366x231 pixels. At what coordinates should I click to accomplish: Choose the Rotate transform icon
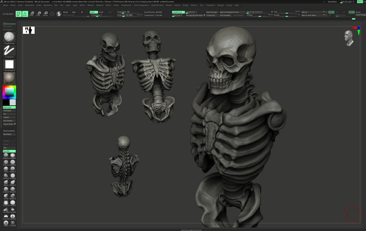click(x=45, y=14)
